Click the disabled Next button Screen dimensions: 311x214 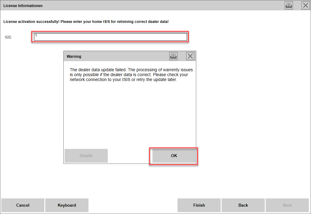pos(287,205)
